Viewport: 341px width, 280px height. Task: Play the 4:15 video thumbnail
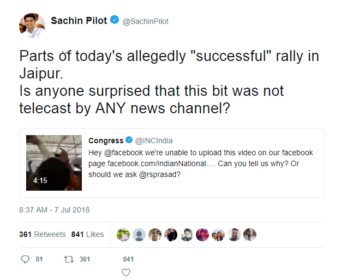[54, 163]
